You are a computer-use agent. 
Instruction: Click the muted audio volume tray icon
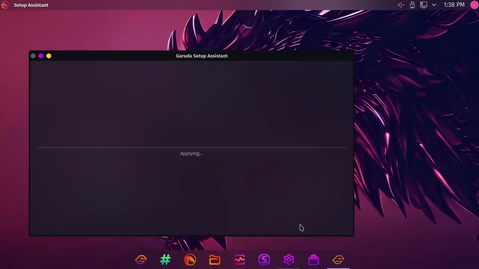click(x=401, y=5)
